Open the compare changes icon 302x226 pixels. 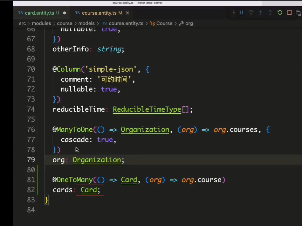[299, 13]
